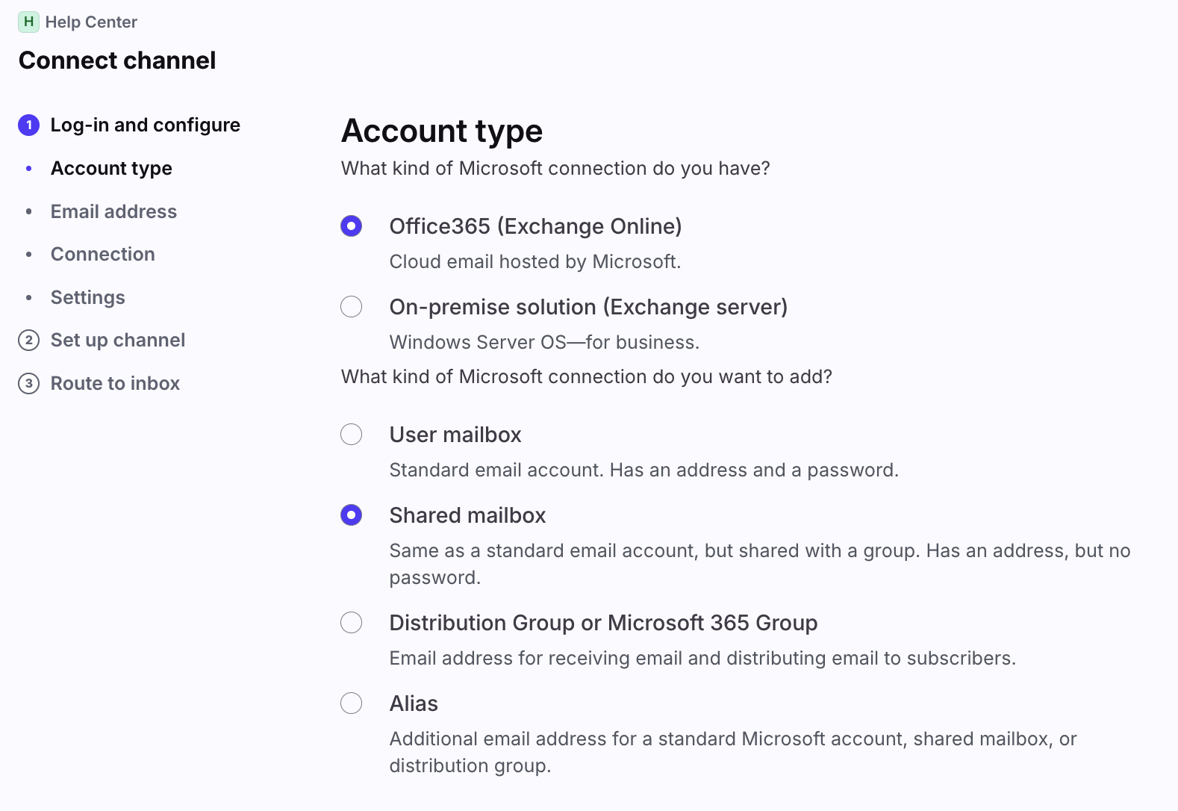Select Shared mailbox radio option
This screenshot has width=1178, height=811.
[x=351, y=515]
